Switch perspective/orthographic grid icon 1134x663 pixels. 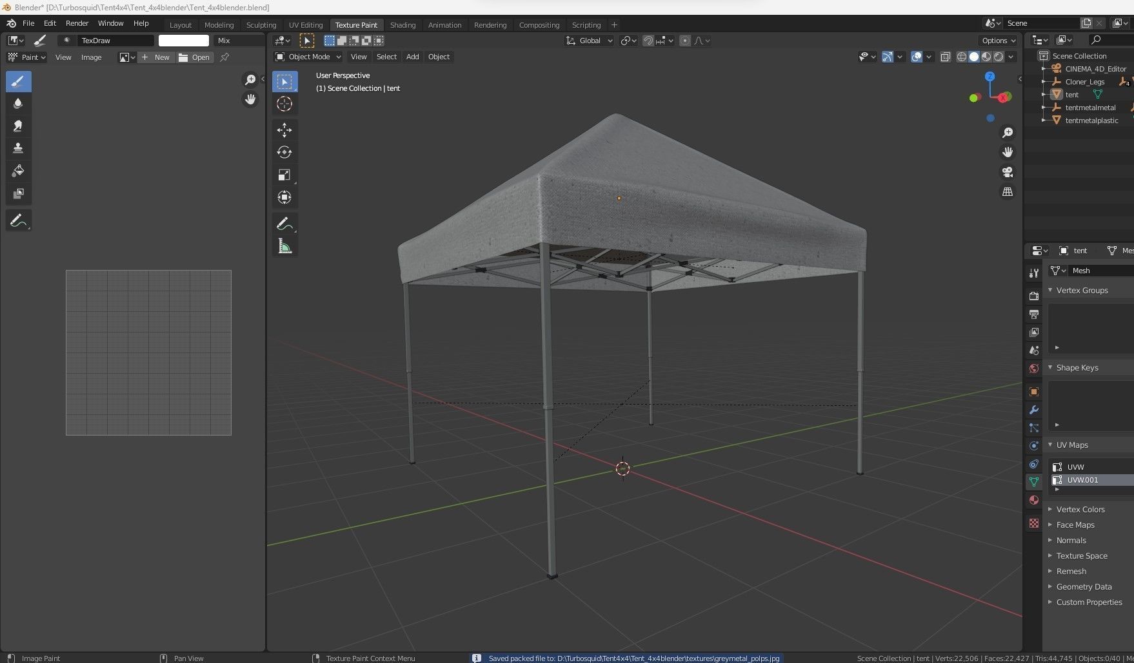[1007, 192]
